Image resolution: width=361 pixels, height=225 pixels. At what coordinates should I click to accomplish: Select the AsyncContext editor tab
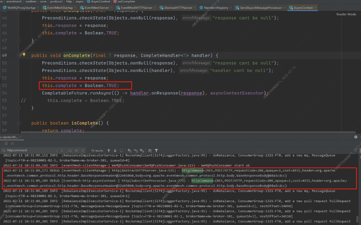click(x=303, y=8)
